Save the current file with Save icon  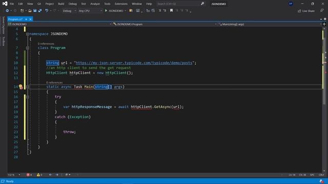(35, 11)
